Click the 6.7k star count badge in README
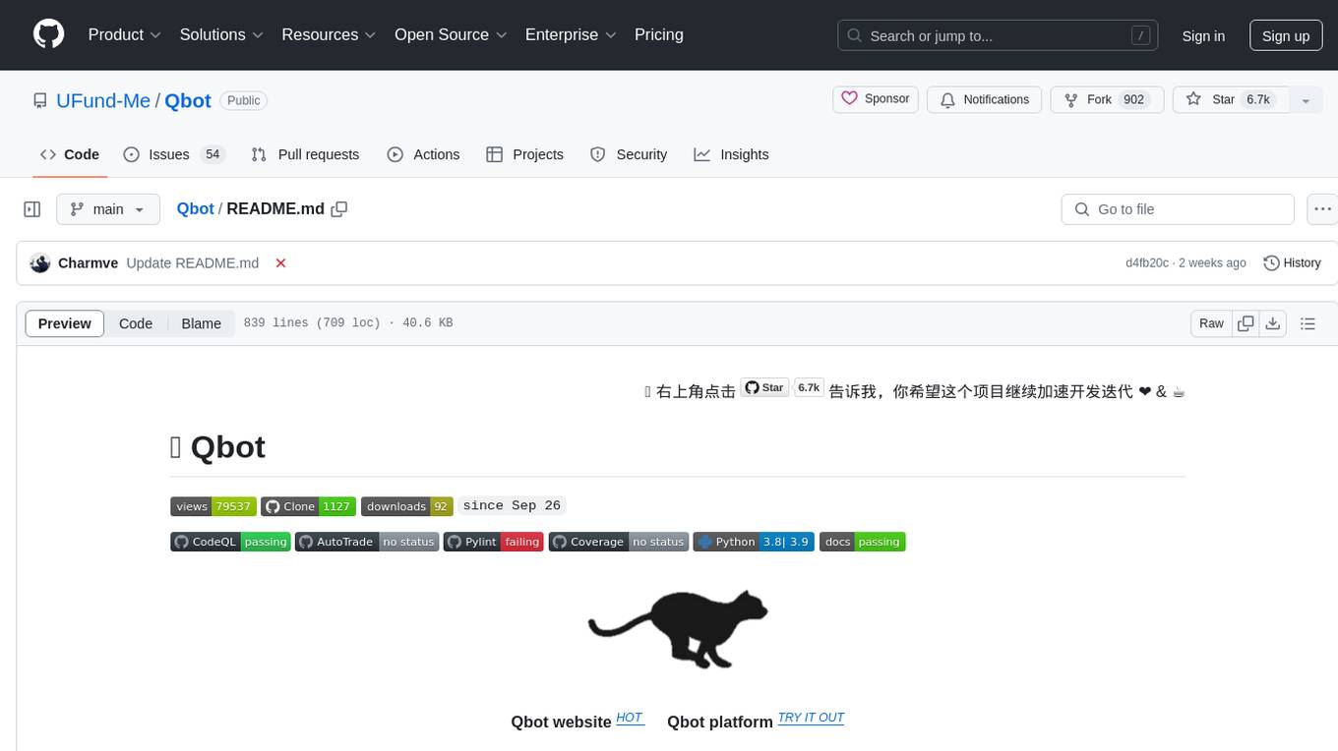Viewport: 1338px width, 751px height. [x=809, y=387]
